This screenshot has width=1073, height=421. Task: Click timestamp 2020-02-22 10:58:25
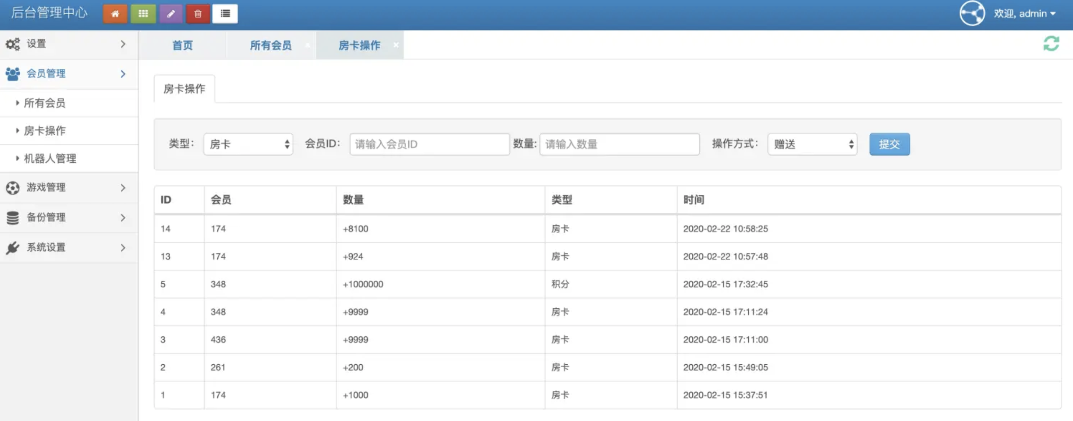pyautogui.click(x=726, y=229)
